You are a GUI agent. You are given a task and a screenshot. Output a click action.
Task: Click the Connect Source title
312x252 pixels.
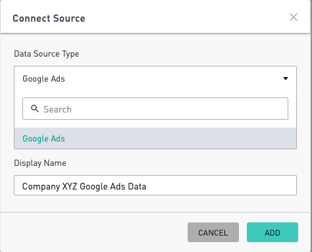click(x=49, y=18)
